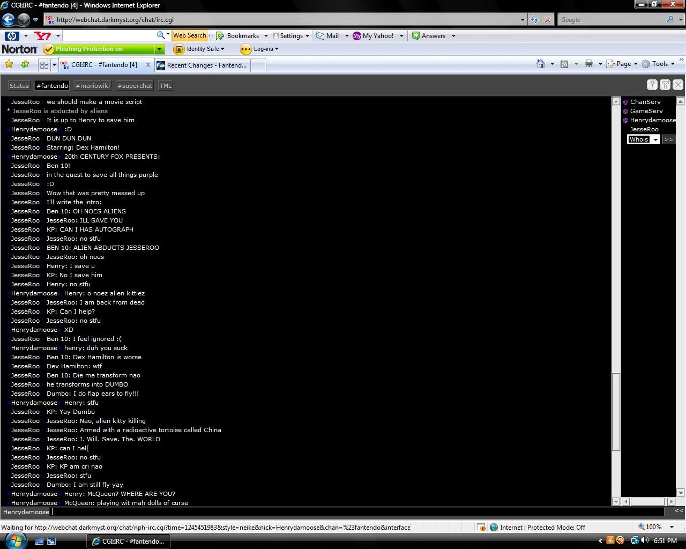Switch to the Status chat tab

point(19,86)
